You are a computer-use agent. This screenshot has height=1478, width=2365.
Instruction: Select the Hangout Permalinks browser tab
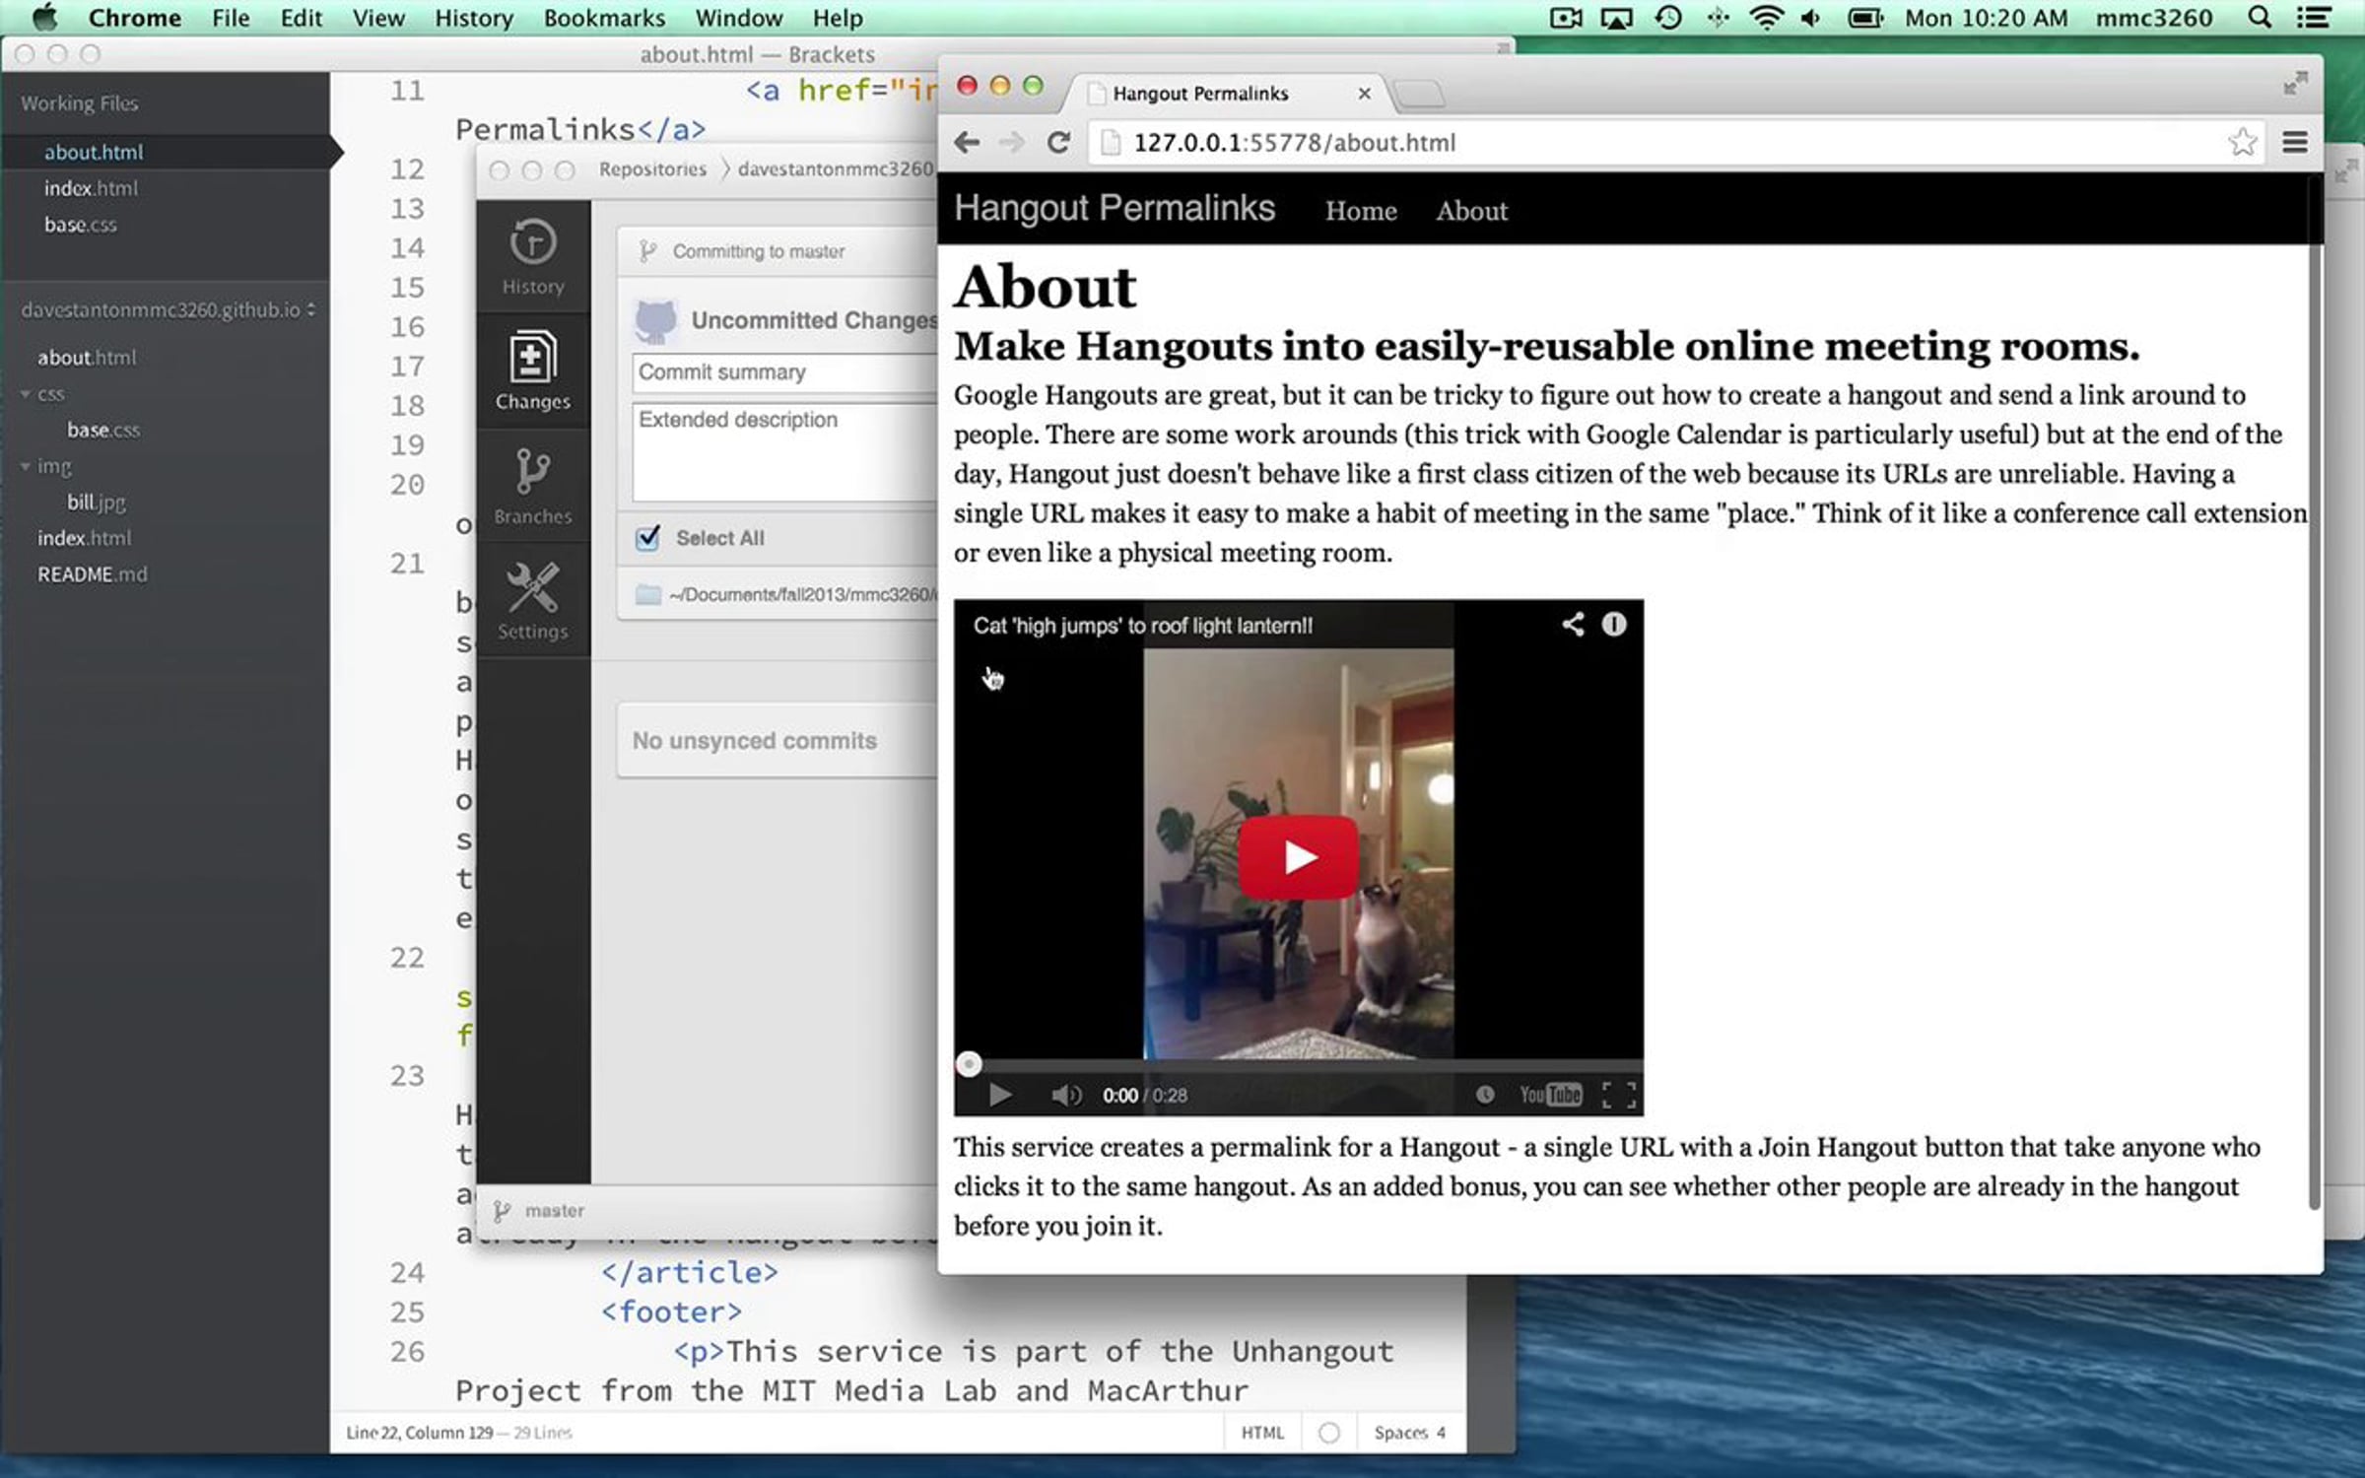[1229, 94]
